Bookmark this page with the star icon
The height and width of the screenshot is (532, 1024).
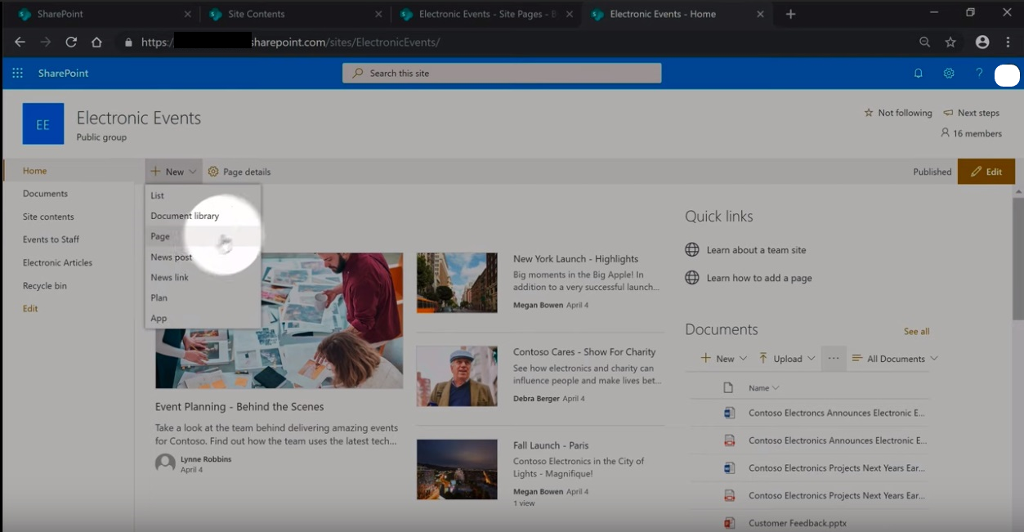pos(950,42)
